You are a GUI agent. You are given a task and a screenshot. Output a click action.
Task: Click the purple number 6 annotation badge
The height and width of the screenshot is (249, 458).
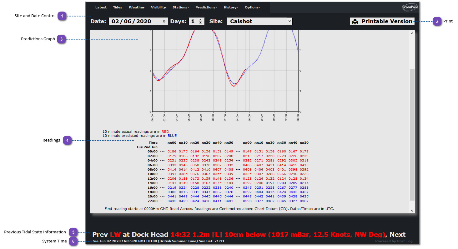point(73,241)
